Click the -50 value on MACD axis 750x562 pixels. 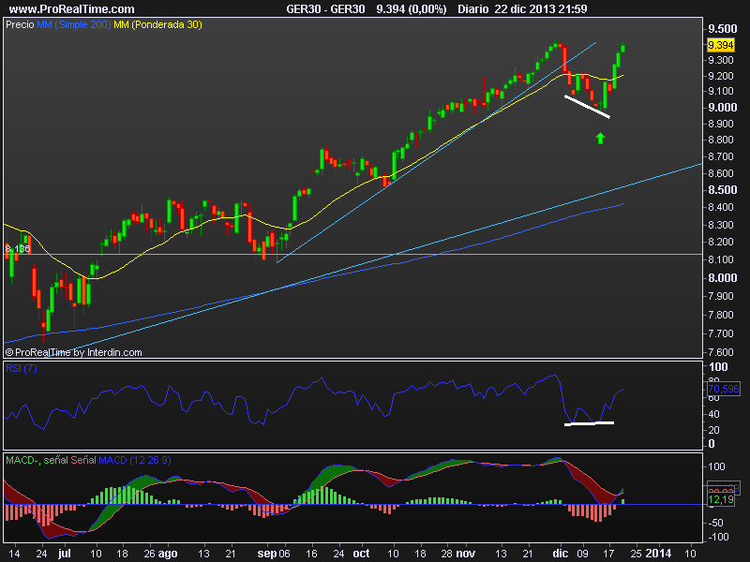(x=715, y=523)
